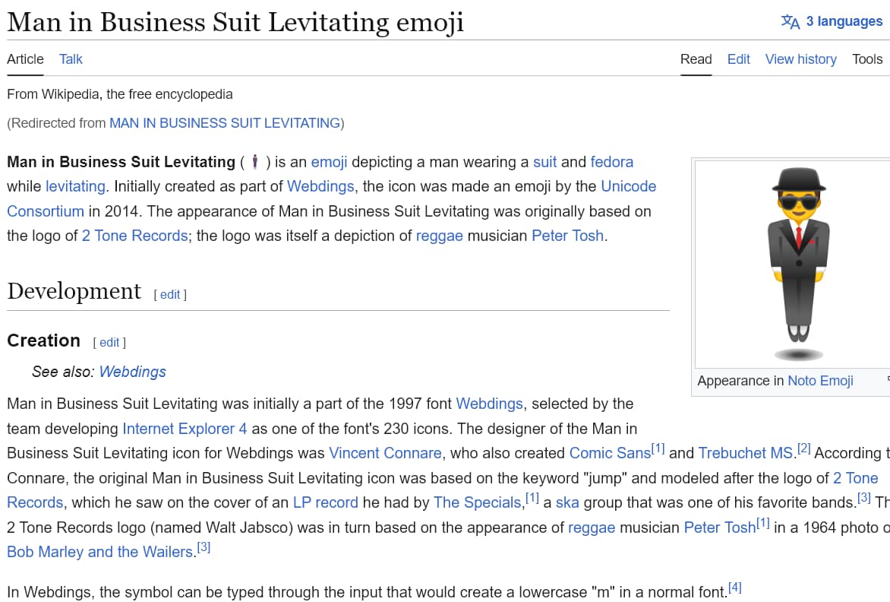Screen dimensions: 890x602
Task: Open the See also Webdings link
Action: (x=132, y=372)
